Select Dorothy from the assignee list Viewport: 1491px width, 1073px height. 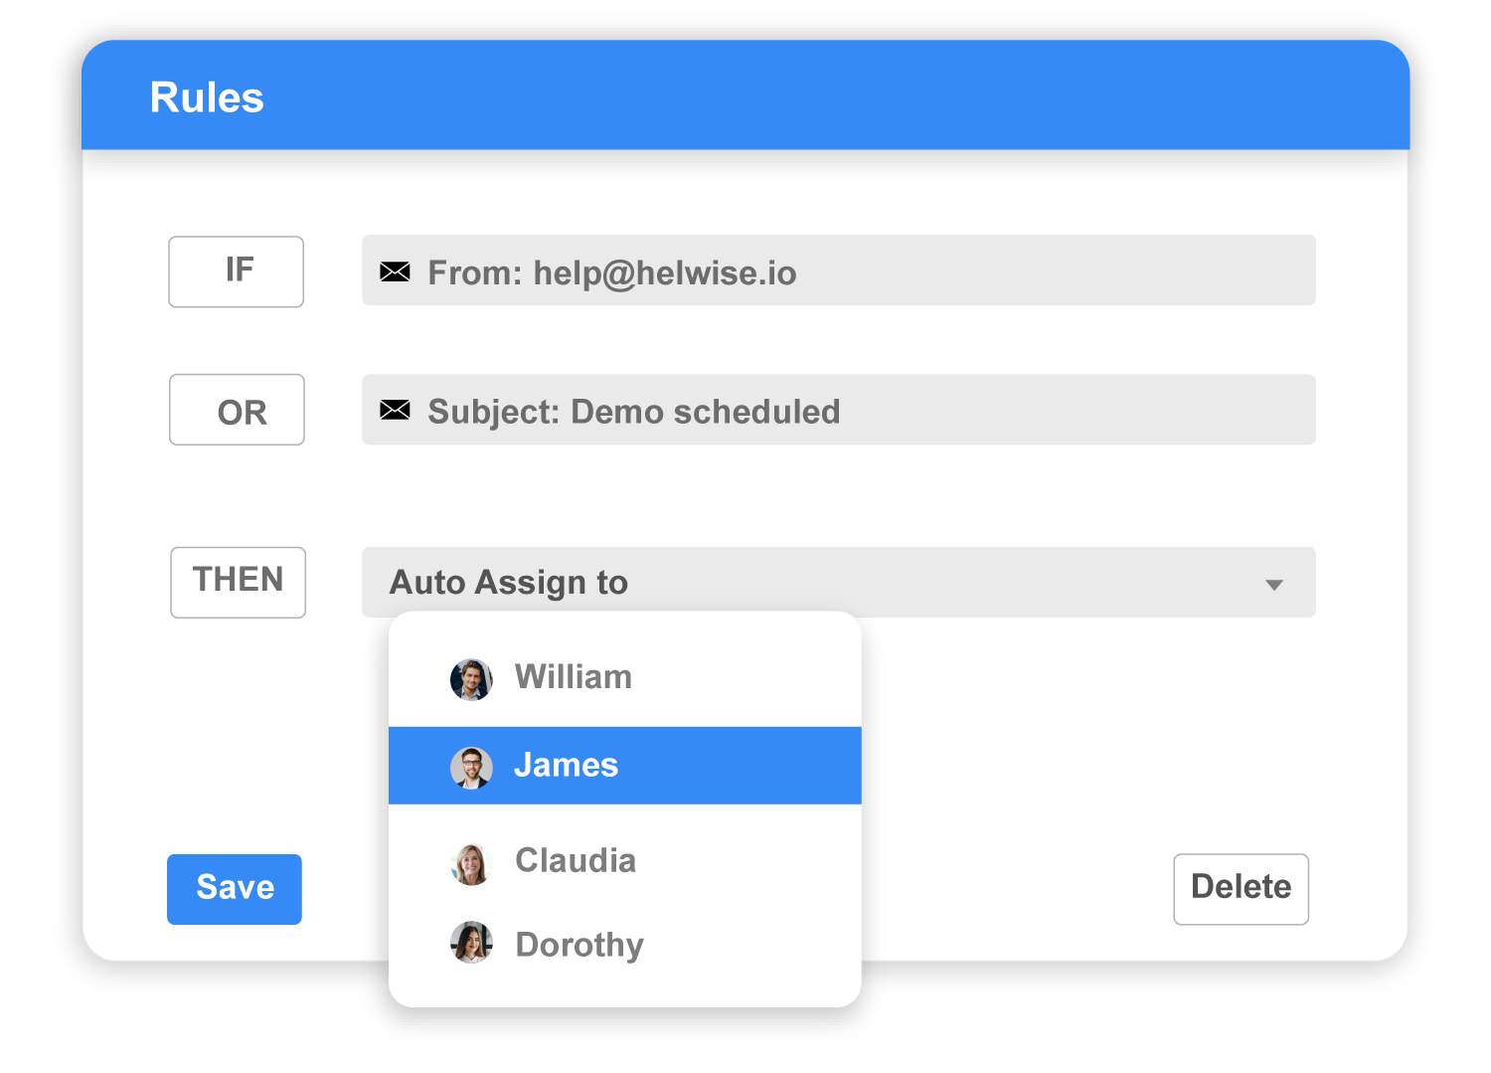click(x=580, y=944)
